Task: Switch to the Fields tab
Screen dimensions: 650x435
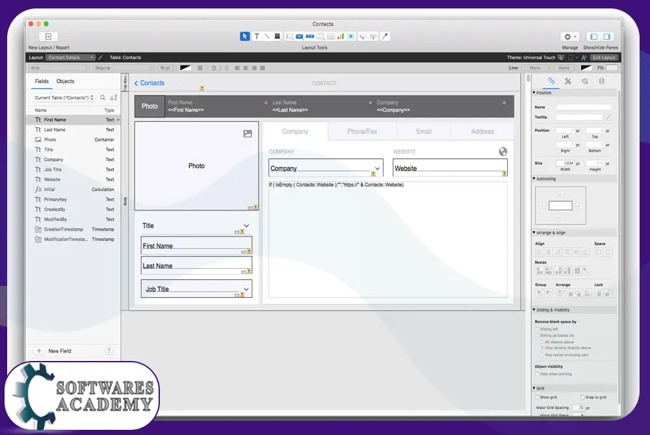Action: 42,81
